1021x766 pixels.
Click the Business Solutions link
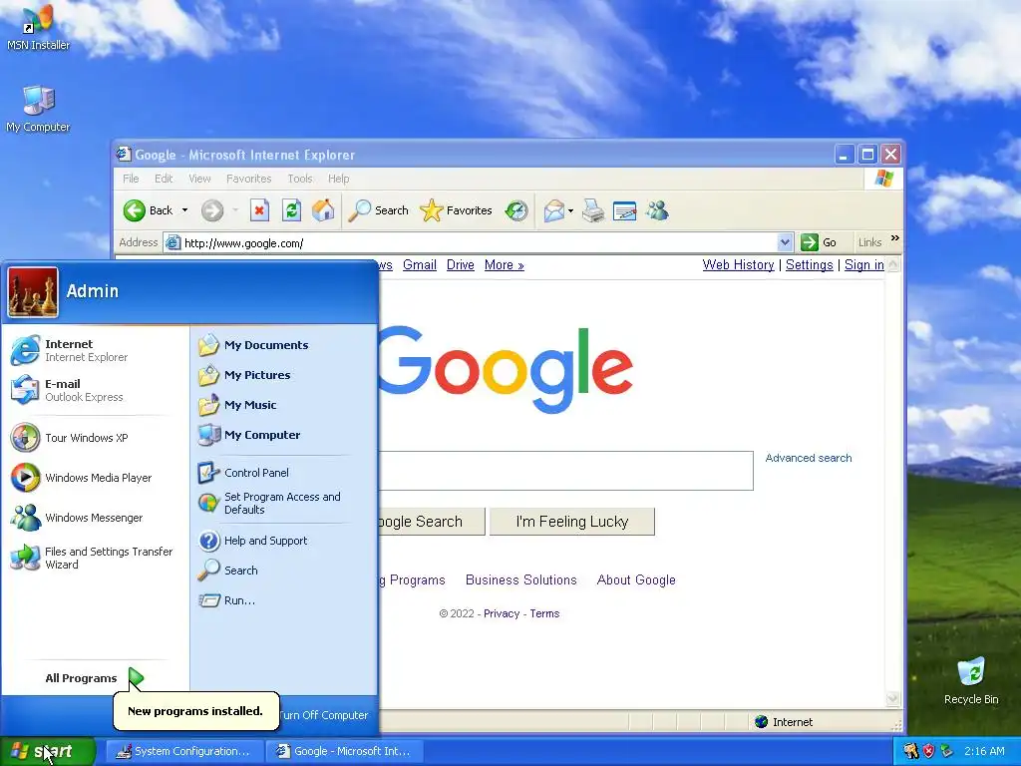520,579
